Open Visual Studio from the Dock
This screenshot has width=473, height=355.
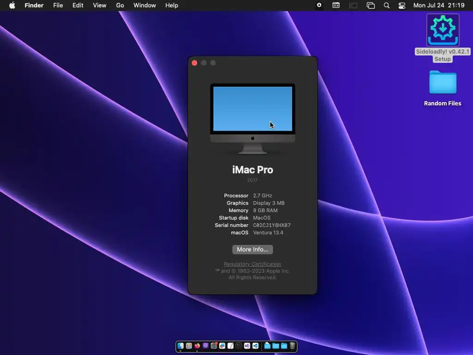tap(247, 346)
